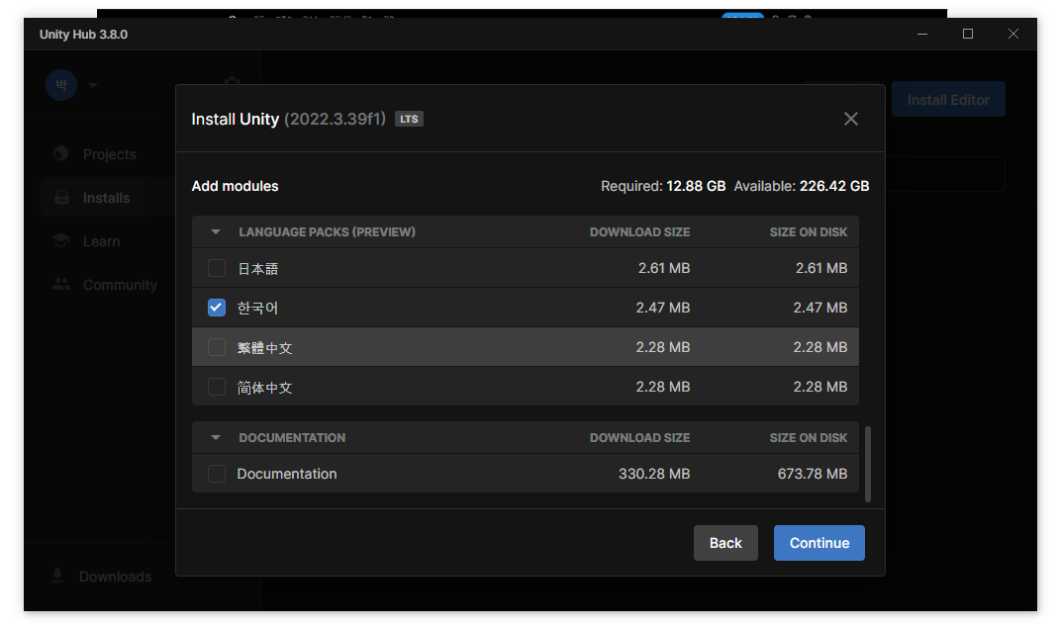Close the Install Unity dialog

pyautogui.click(x=851, y=119)
